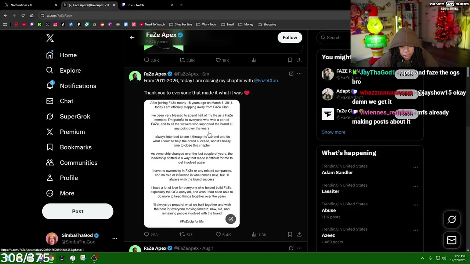The image size is (470, 264).
Task: Open Sites For Live bookmarks folder
Action: [x=181, y=24]
